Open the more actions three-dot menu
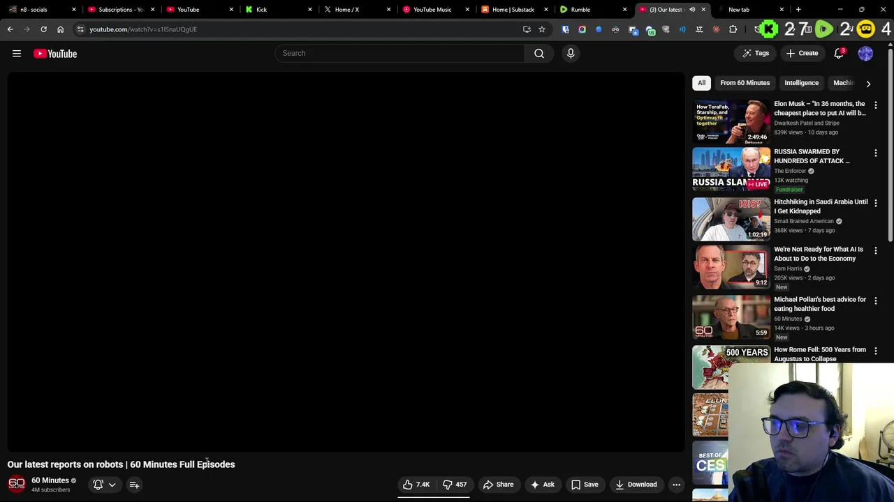This screenshot has width=894, height=502. point(676,485)
